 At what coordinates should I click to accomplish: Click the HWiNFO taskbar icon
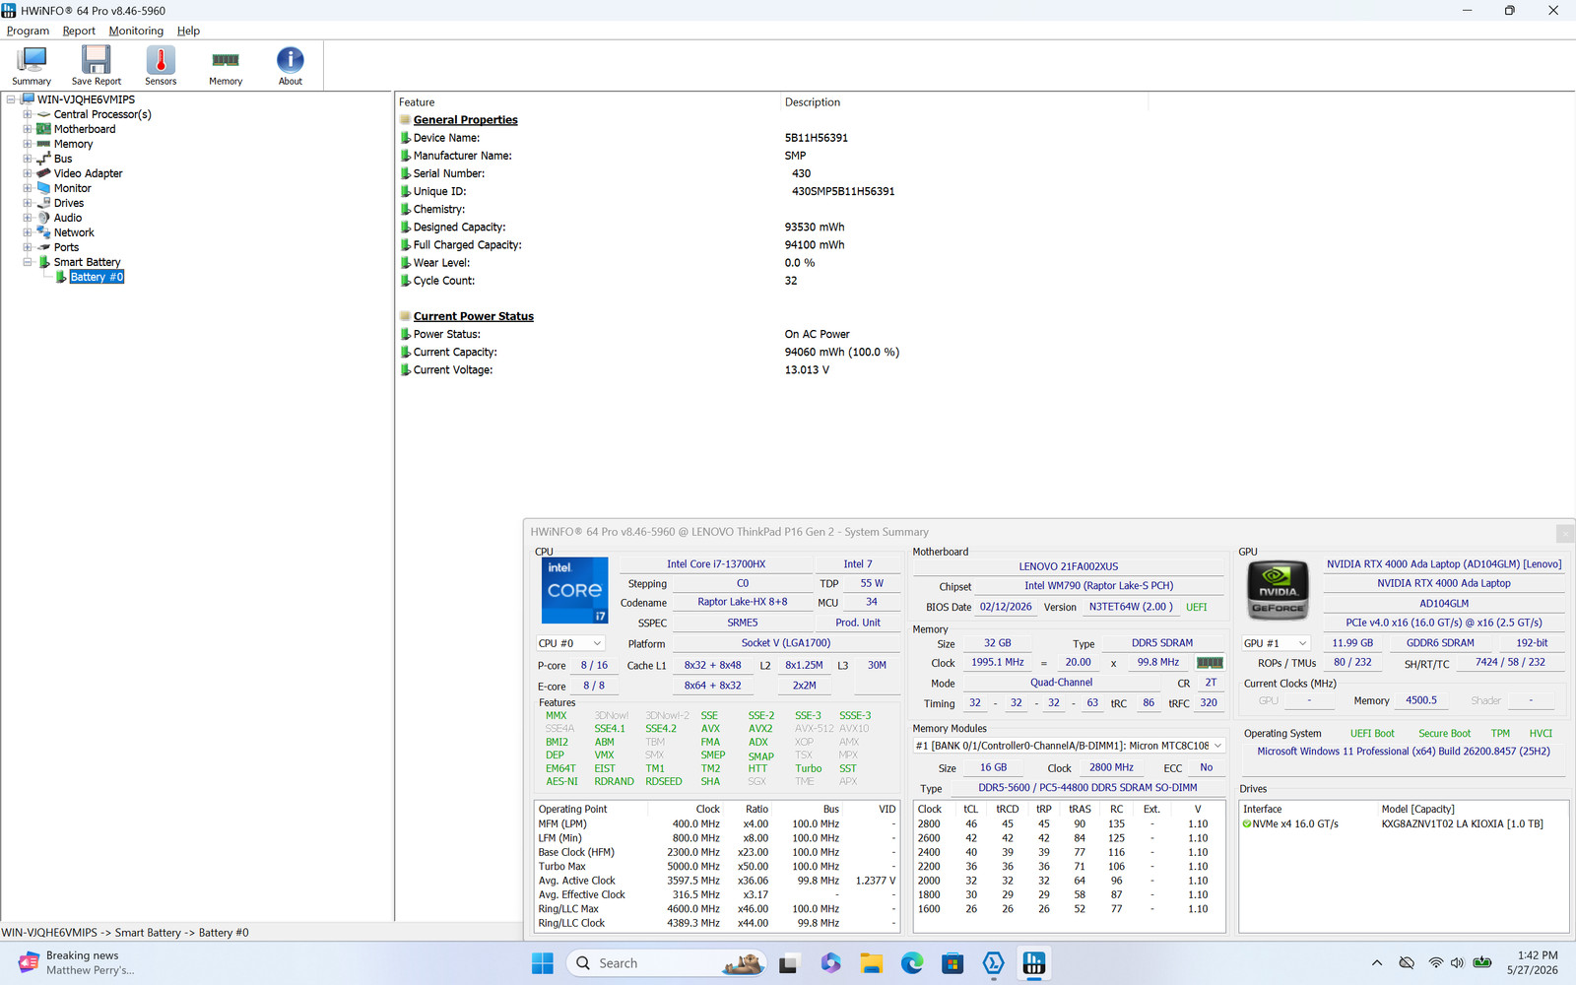click(x=1034, y=963)
